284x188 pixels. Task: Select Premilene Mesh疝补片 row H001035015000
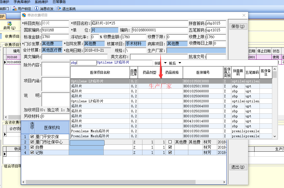point(171,131)
